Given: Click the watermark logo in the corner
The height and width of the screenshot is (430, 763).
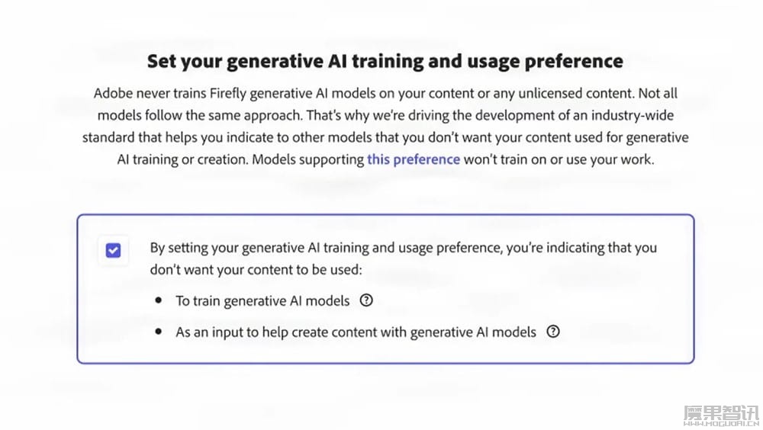Looking at the screenshot, I should tap(721, 413).
